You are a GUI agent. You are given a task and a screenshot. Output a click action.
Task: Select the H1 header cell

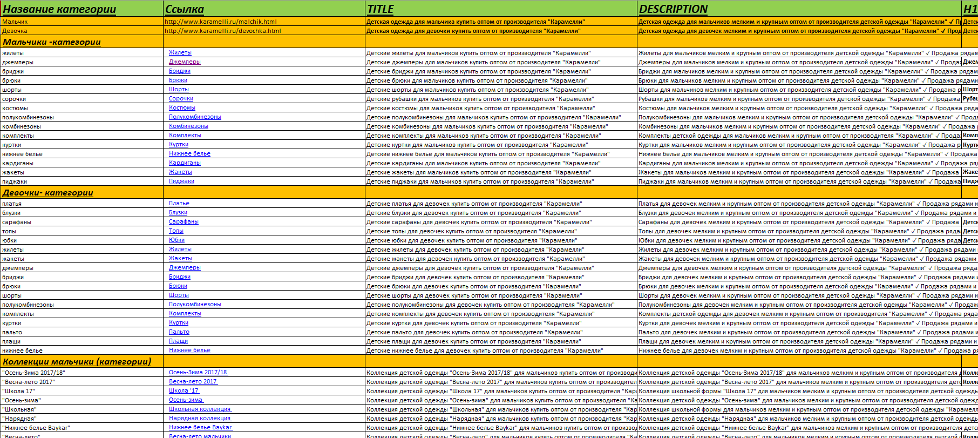click(x=970, y=9)
